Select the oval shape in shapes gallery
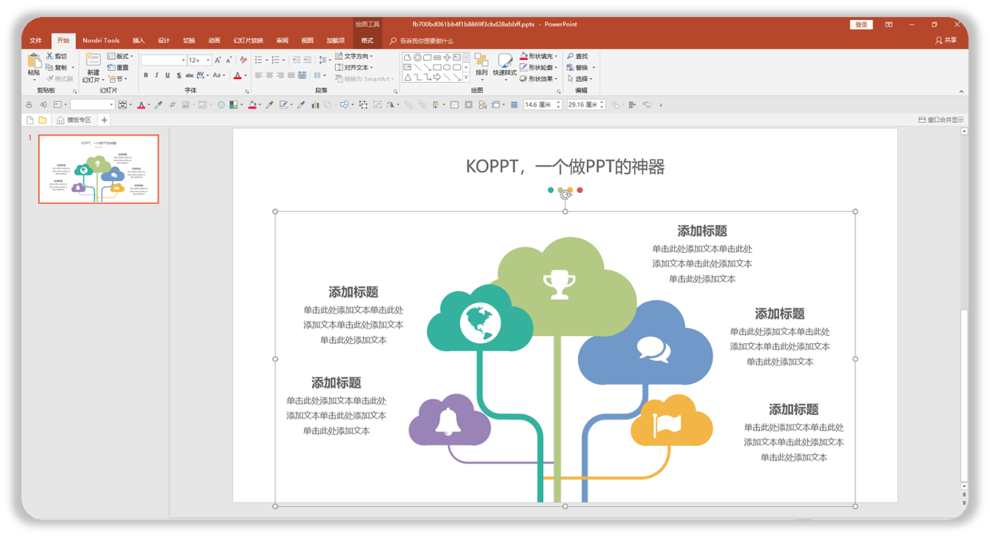Viewport: 990px width, 537px height. click(x=447, y=68)
